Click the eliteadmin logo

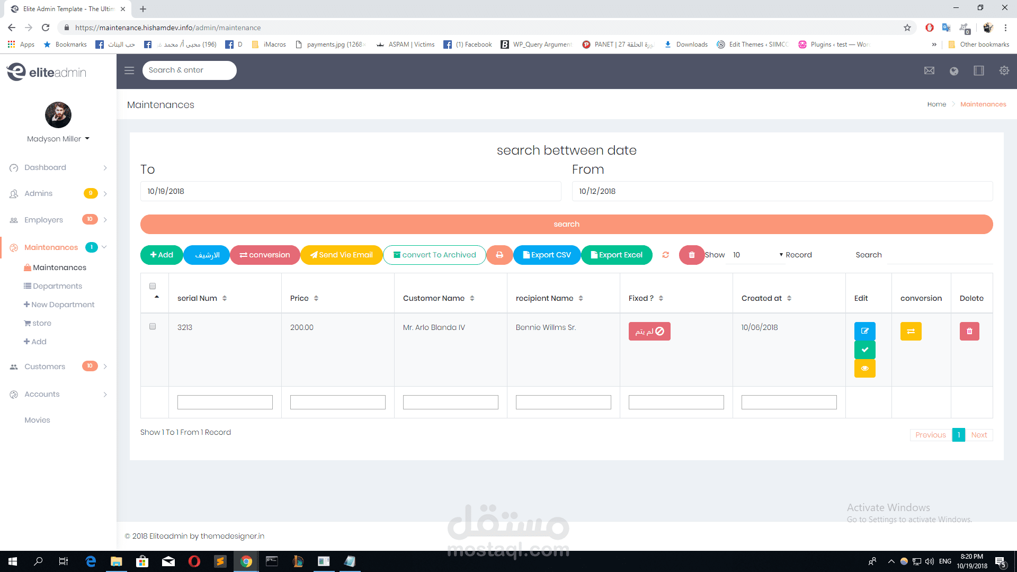click(47, 72)
